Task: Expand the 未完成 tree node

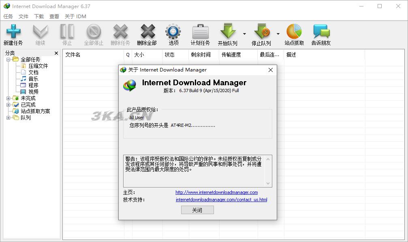Action: pos(9,99)
